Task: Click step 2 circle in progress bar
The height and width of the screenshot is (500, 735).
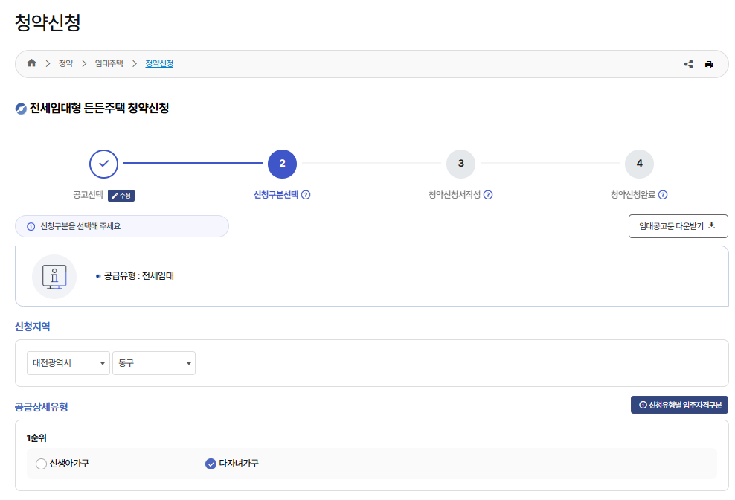Action: (x=282, y=164)
